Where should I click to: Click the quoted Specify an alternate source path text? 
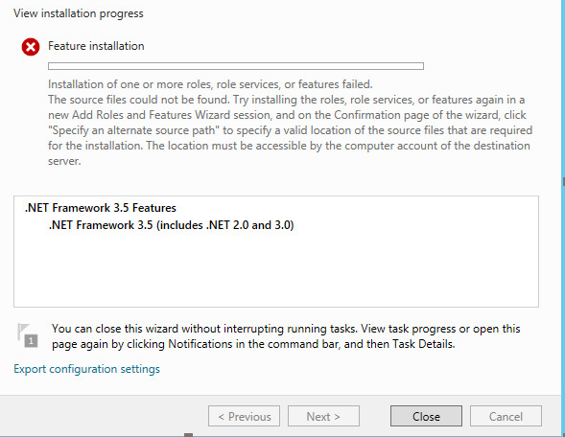tap(133, 130)
